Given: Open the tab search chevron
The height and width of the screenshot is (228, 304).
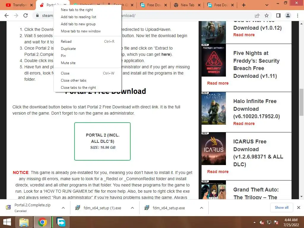Looking at the screenshot, I should 267,5.
